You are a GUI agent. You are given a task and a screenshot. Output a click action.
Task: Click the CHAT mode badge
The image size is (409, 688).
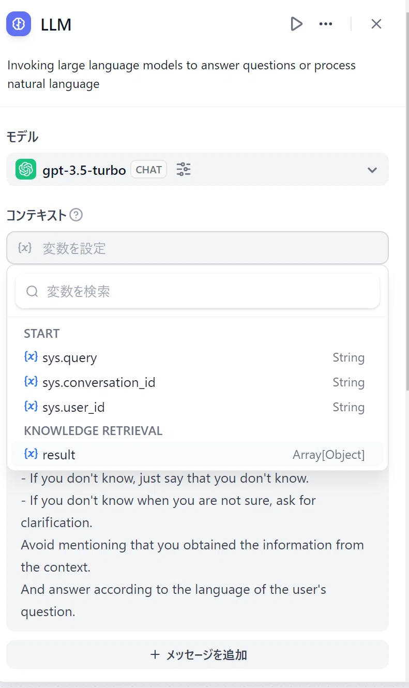(148, 170)
